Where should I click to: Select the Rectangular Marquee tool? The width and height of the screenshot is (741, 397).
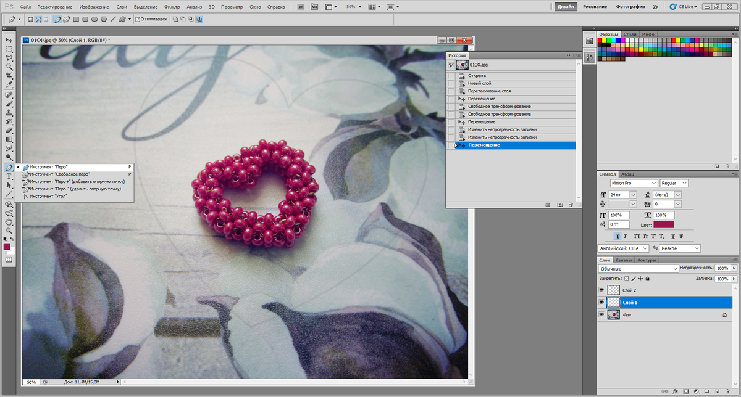click(x=9, y=48)
